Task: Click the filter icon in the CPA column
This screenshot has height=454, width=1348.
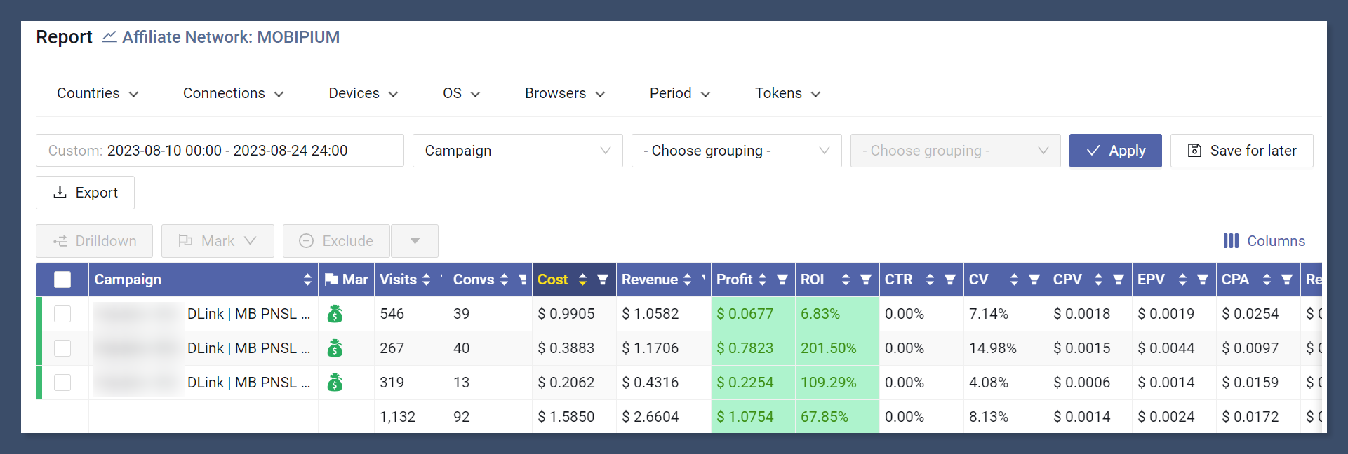Action: 1287,280
